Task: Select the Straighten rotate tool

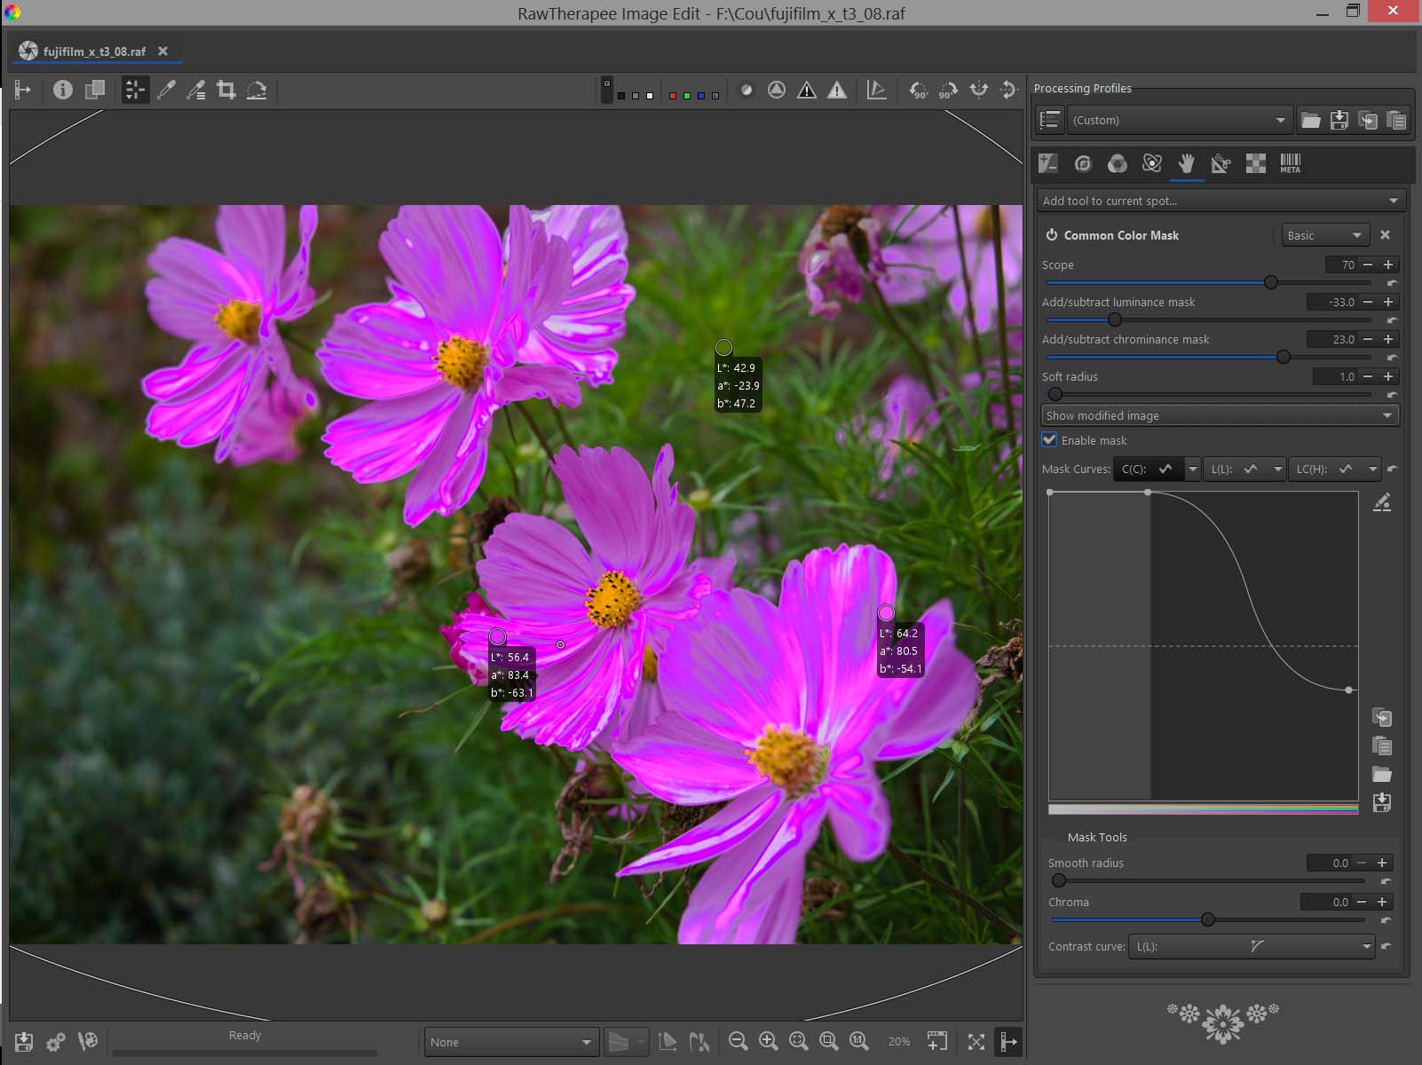Action: pos(257,90)
